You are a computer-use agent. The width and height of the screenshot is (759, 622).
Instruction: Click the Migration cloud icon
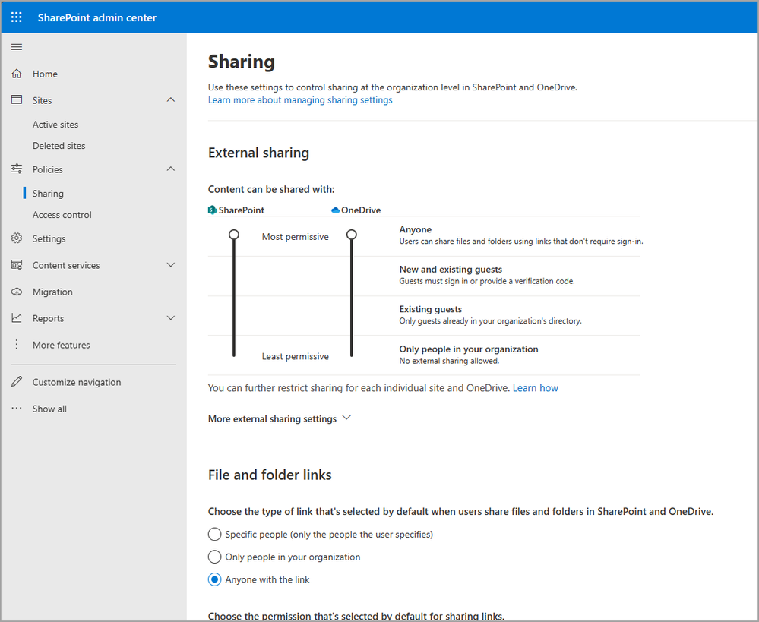(x=17, y=292)
